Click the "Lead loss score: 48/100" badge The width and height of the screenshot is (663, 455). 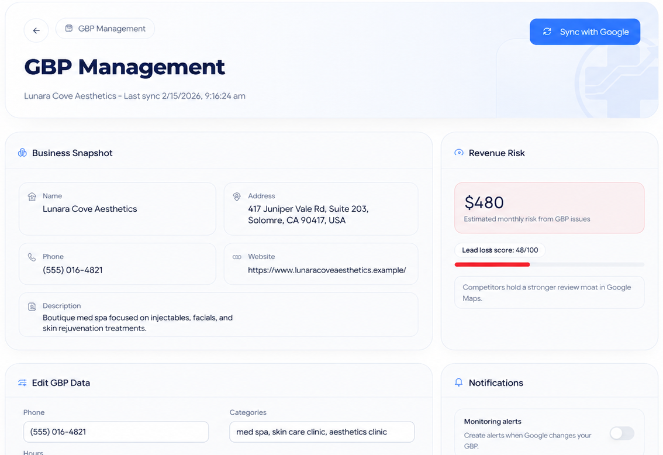pyautogui.click(x=500, y=250)
